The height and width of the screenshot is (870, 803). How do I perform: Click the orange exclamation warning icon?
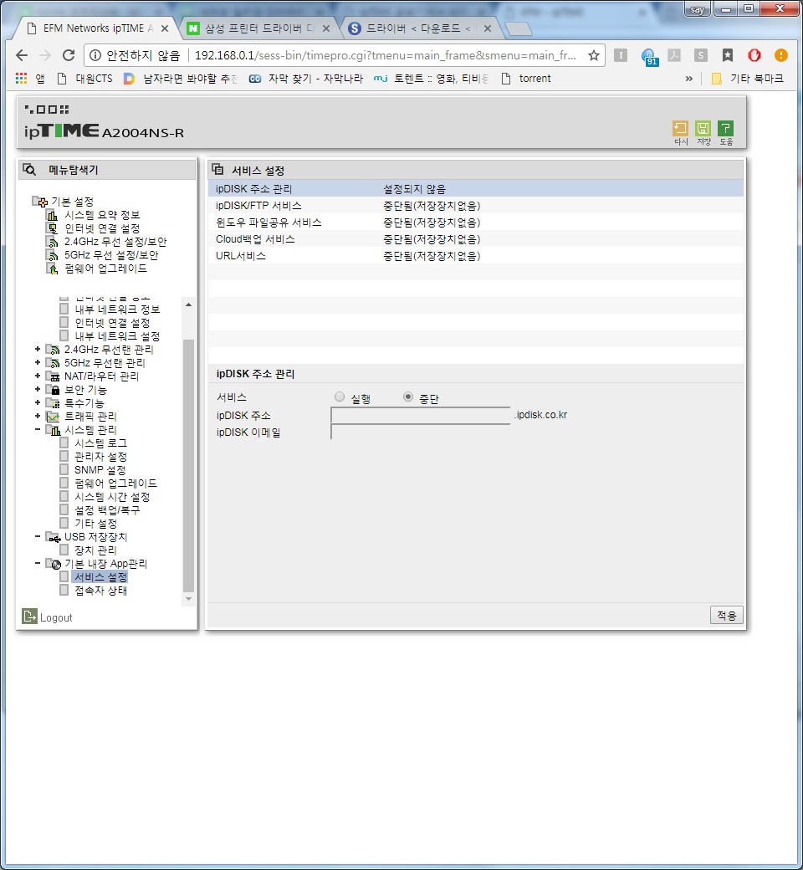780,55
